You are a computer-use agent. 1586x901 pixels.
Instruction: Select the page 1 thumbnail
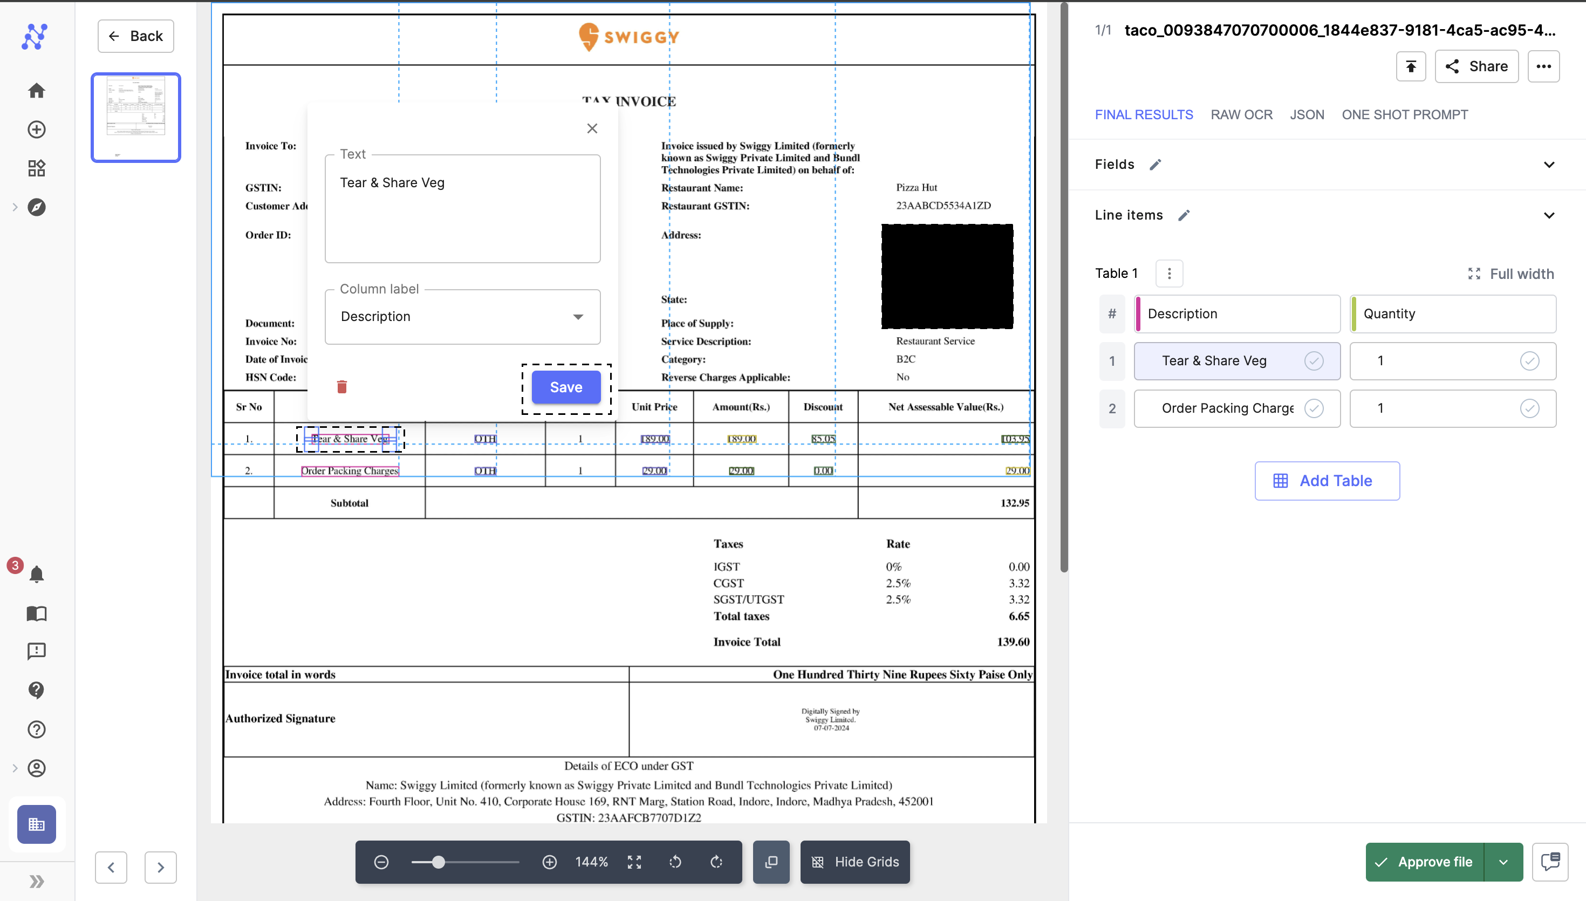pyautogui.click(x=135, y=118)
